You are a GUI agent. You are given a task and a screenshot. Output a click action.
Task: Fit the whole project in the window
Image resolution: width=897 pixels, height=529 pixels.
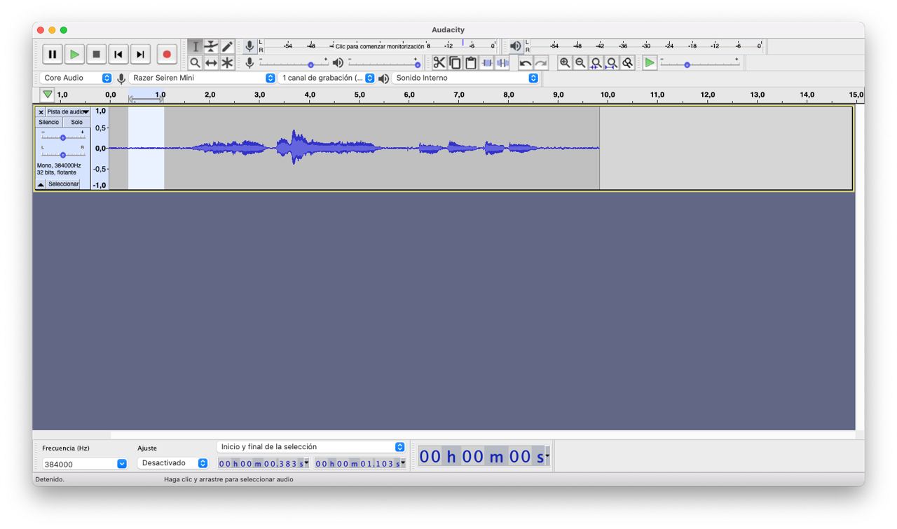[x=612, y=62]
